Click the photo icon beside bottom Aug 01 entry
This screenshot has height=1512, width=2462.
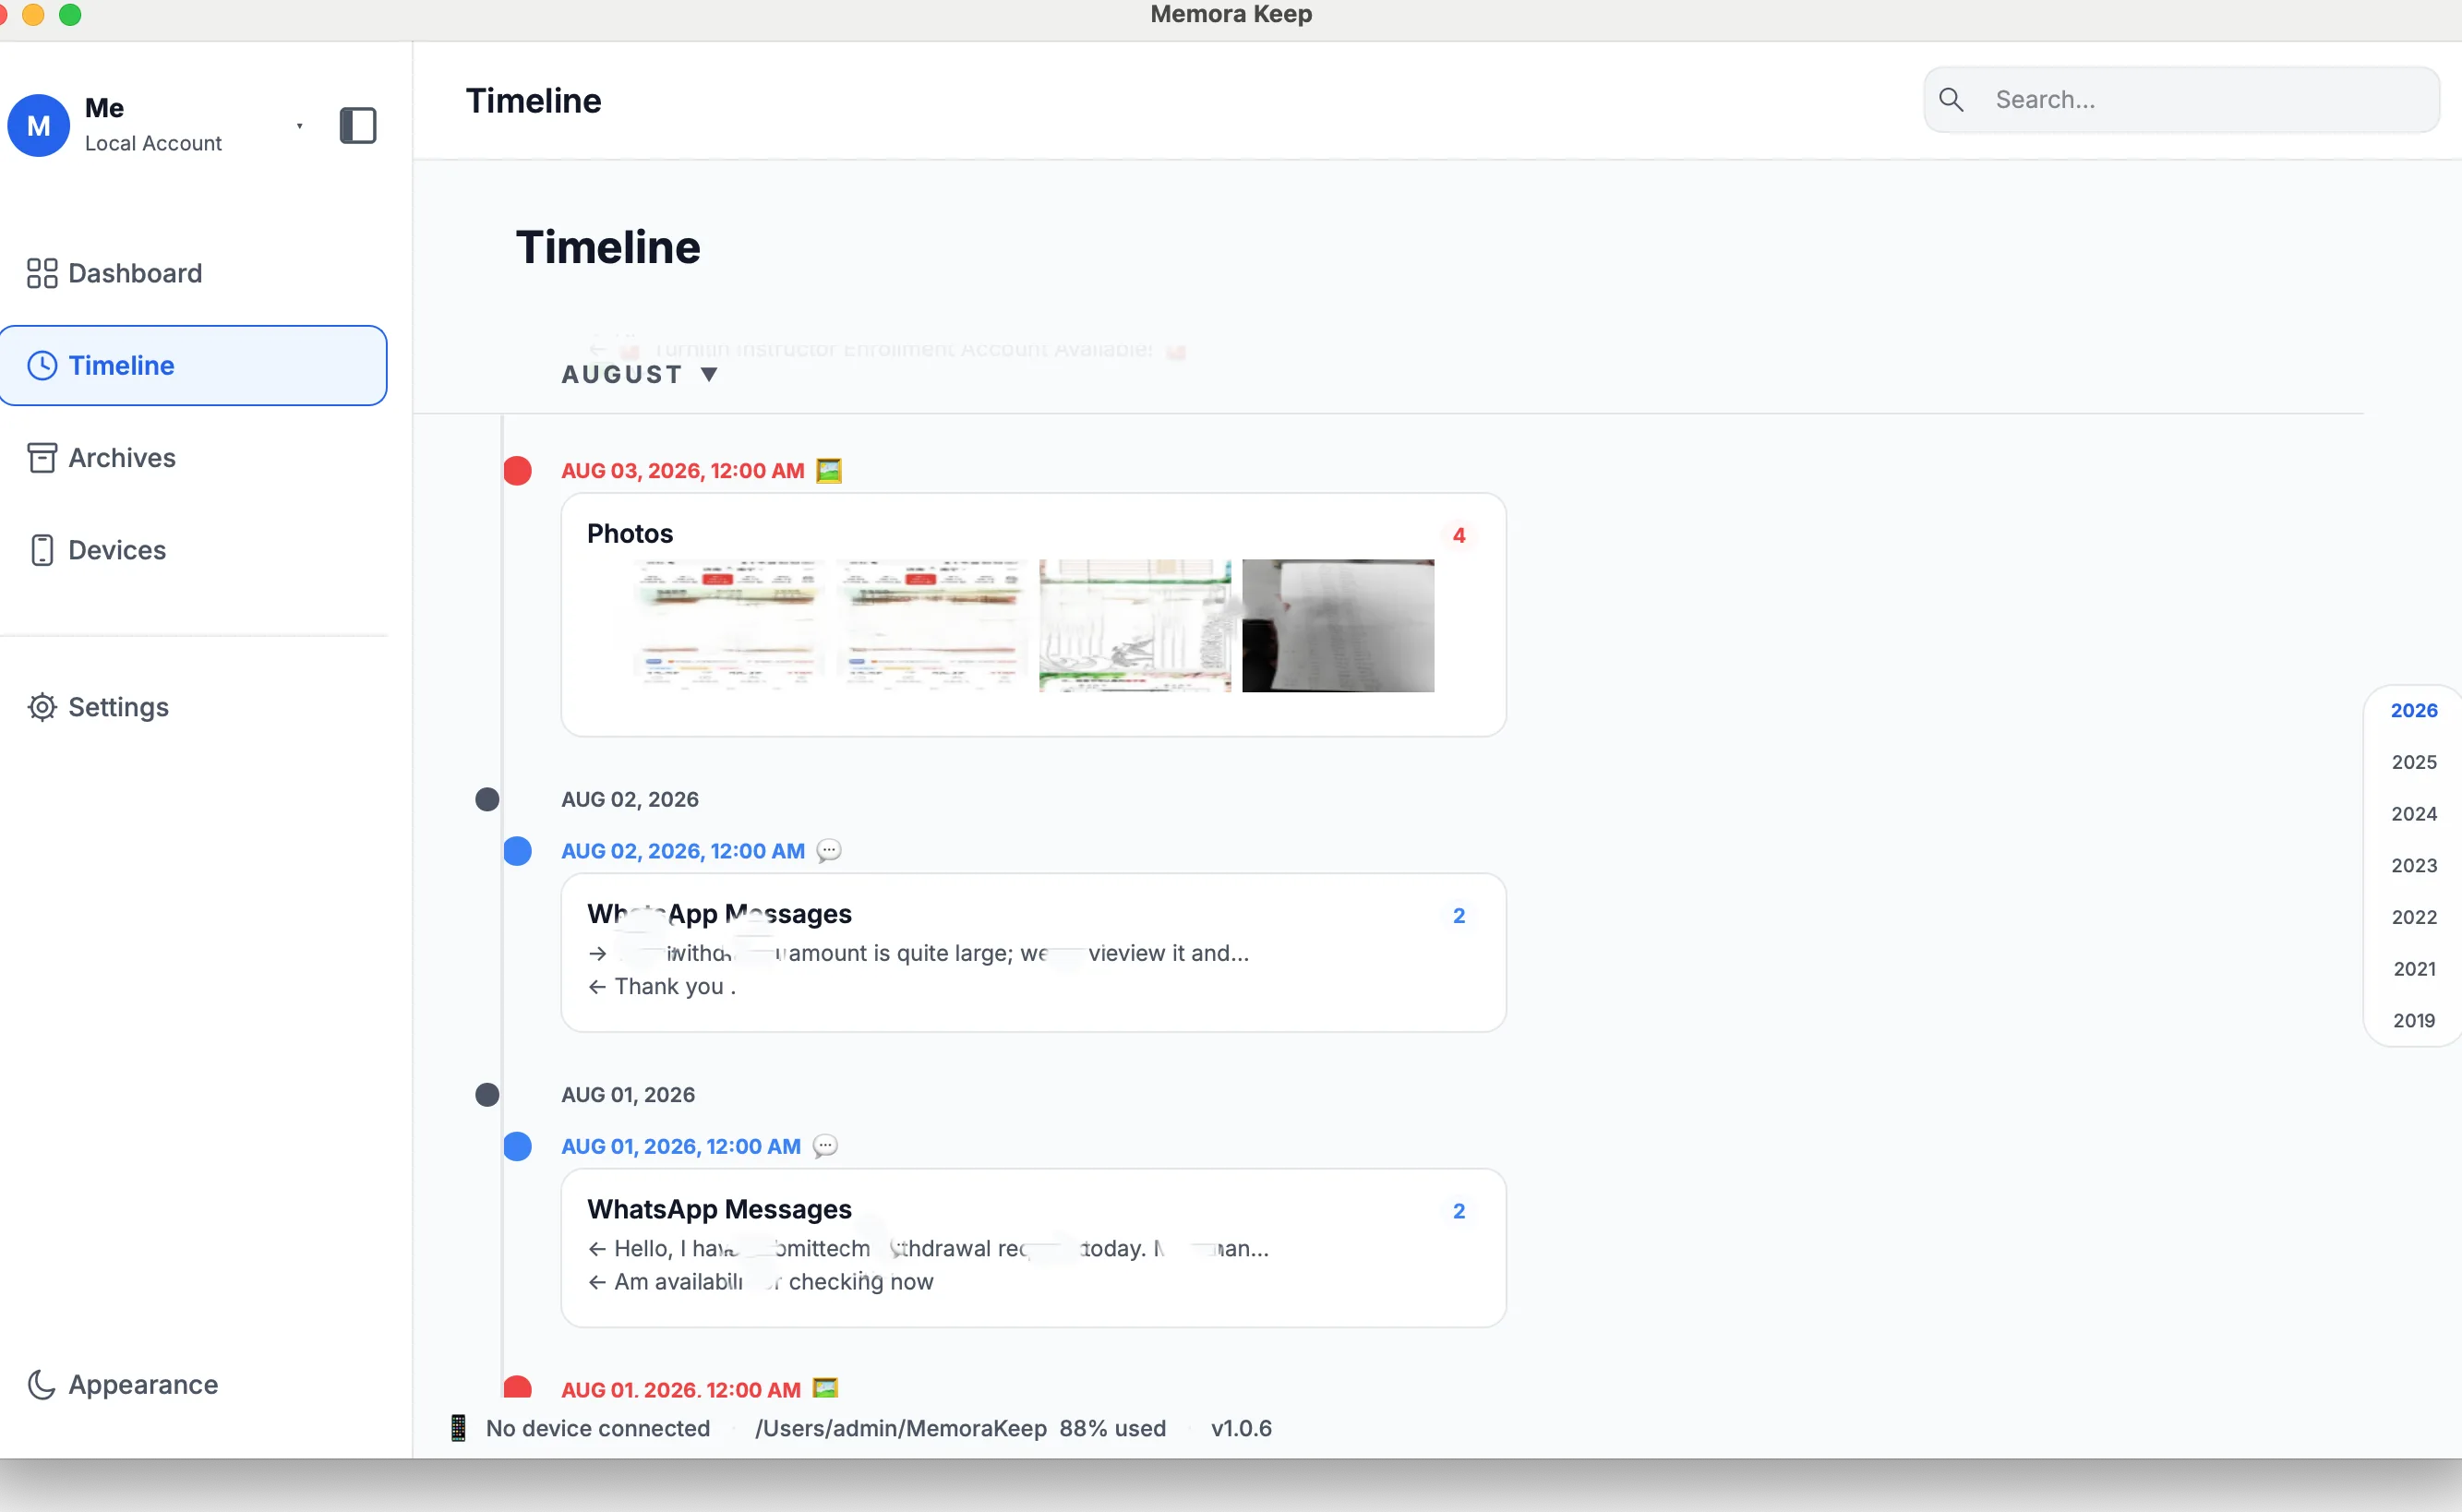point(825,1388)
